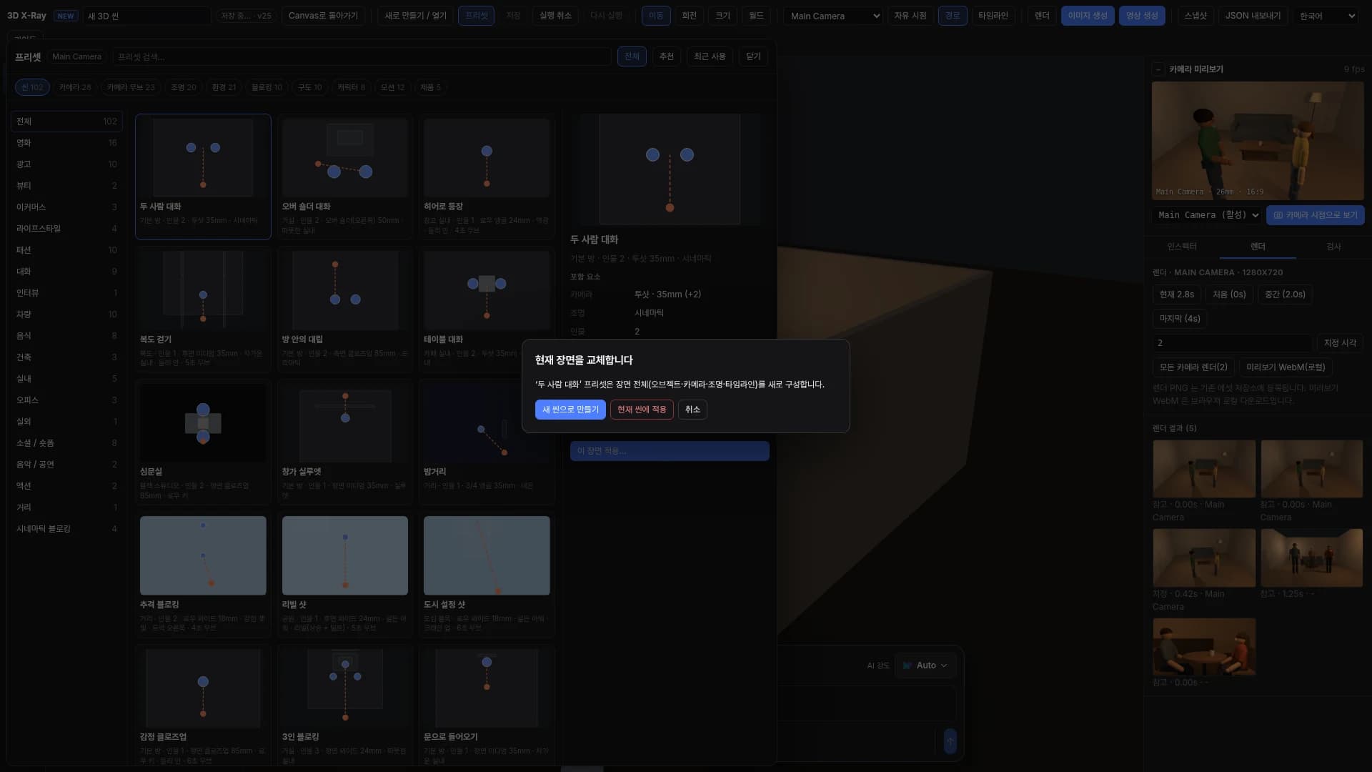Toggle the 이동 move mode button
Image resolution: width=1372 pixels, height=772 pixels.
click(656, 16)
